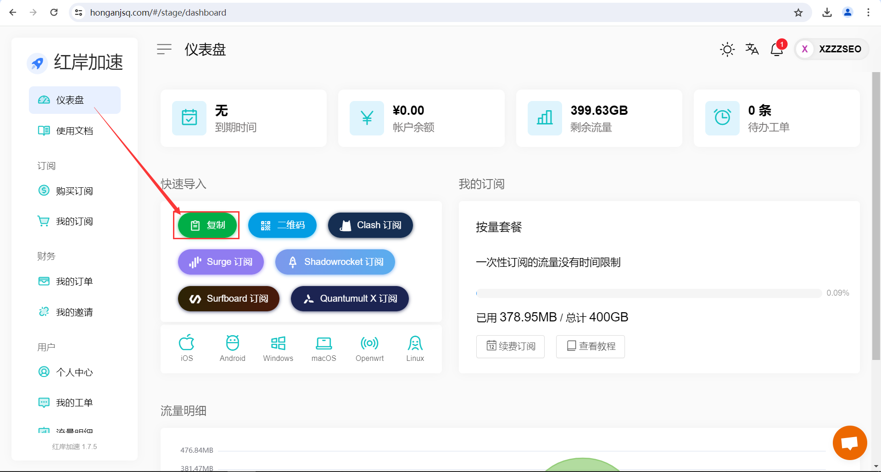Image resolution: width=881 pixels, height=472 pixels.
Task: Go forward in browser history
Action: pos(33,12)
